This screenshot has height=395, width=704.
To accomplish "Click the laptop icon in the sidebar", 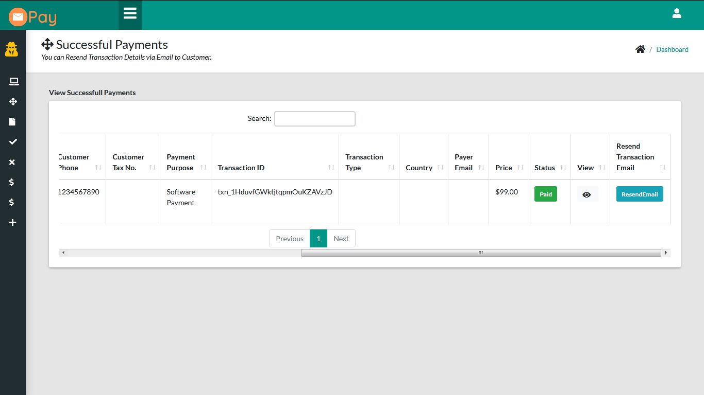I will (x=13, y=81).
